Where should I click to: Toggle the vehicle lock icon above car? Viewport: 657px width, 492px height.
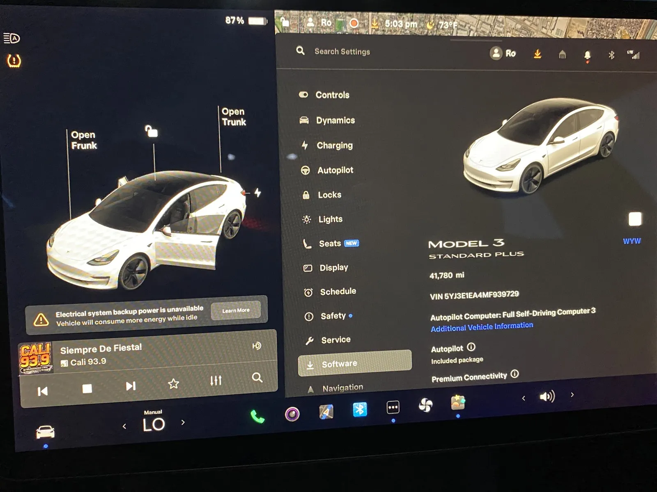tap(152, 132)
